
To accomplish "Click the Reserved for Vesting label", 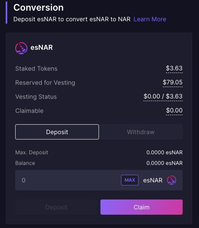I will [x=45, y=83].
